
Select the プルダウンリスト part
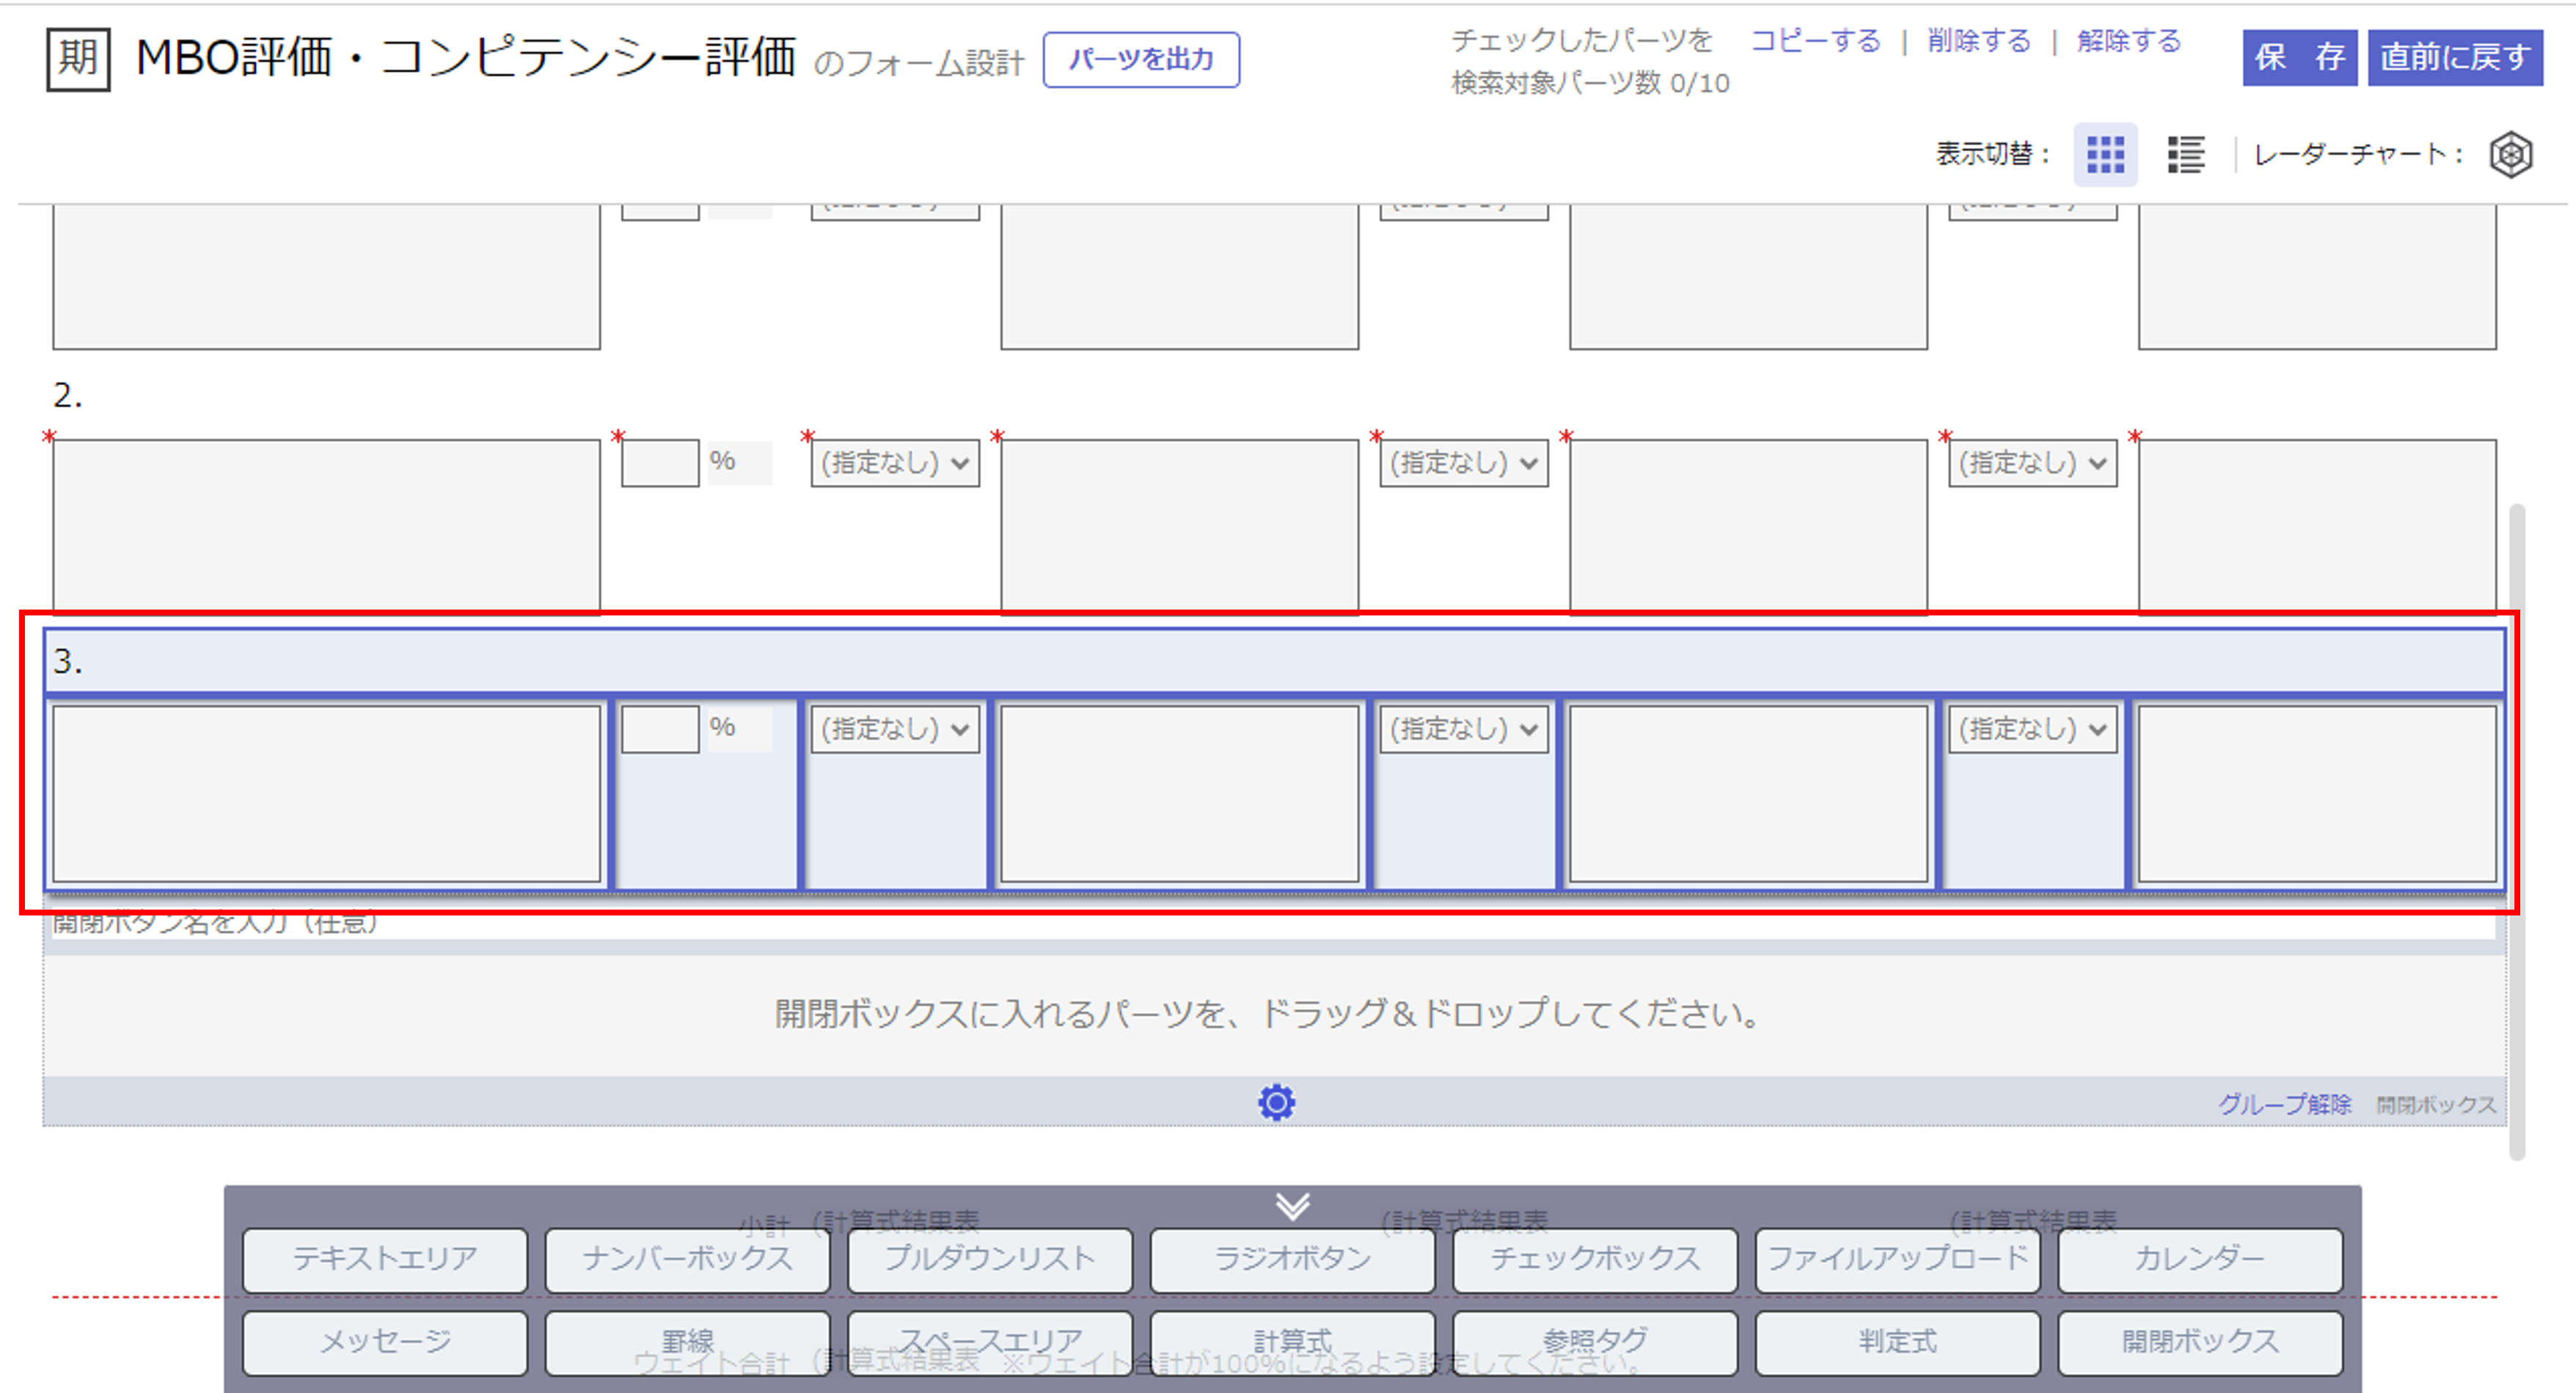(x=988, y=1259)
